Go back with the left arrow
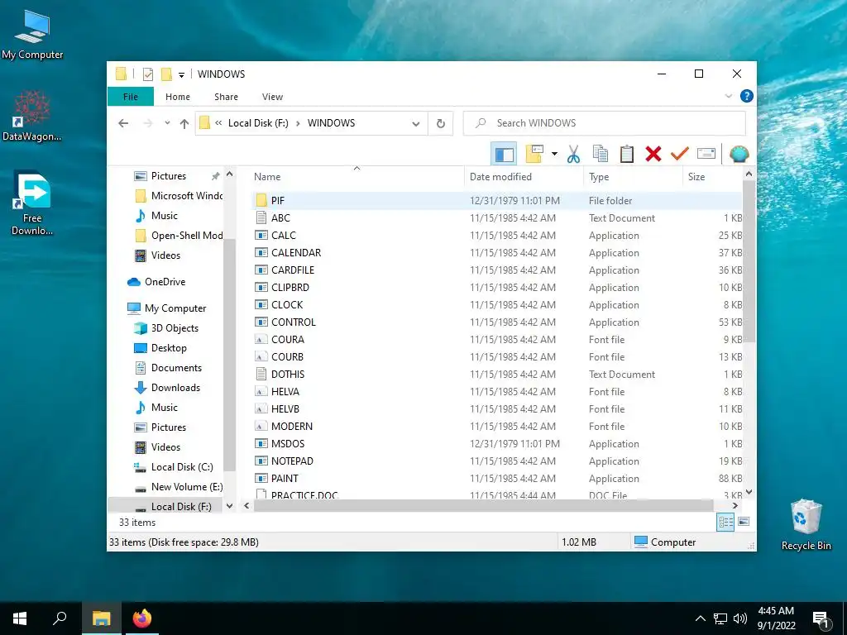Screen dimensions: 847x635 click(x=123, y=123)
